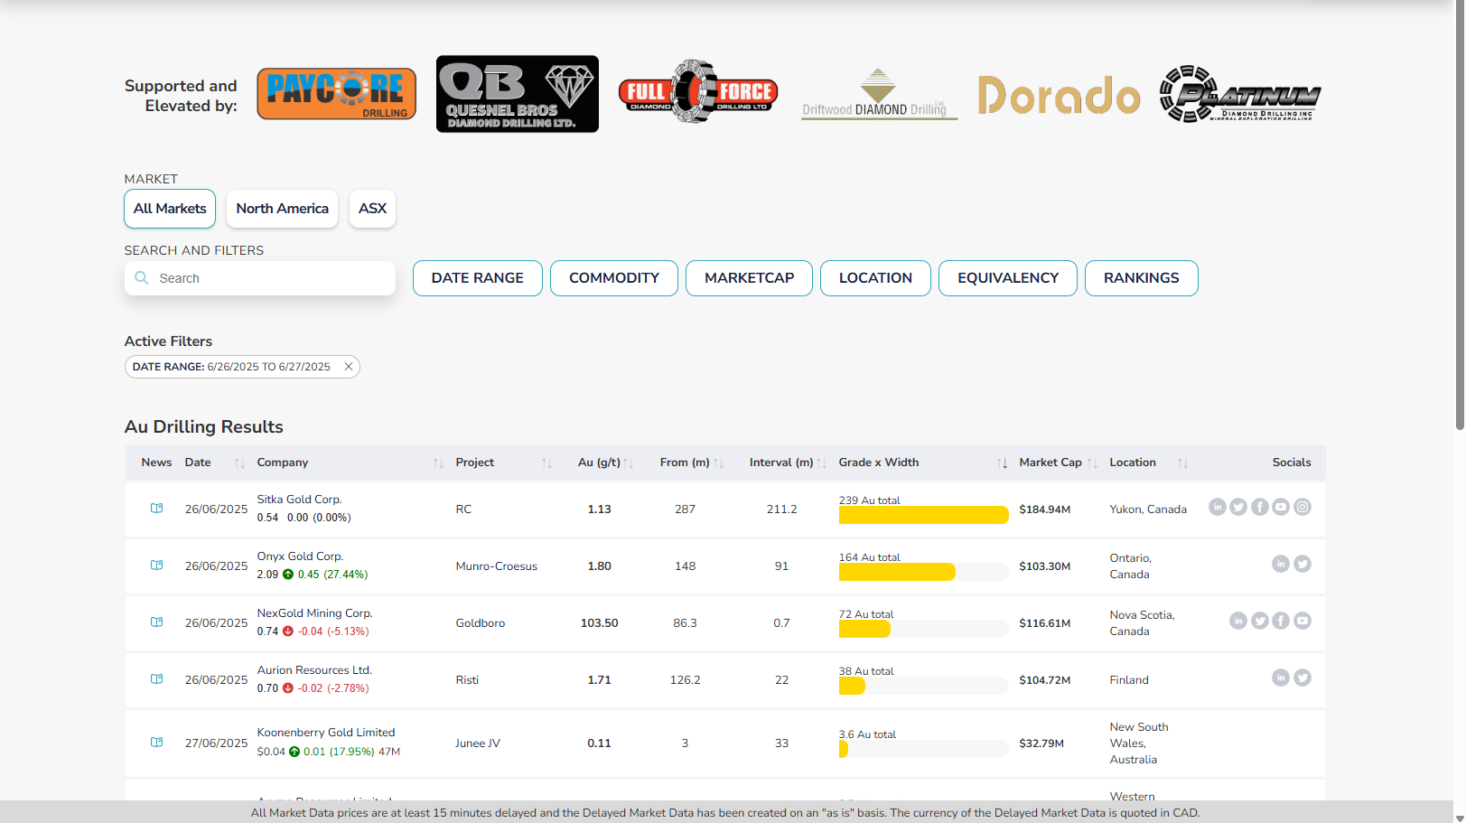Open the Date Range filter
1466x823 pixels.
478,278
